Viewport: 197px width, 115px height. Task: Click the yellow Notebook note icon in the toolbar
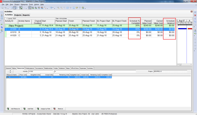77,8
